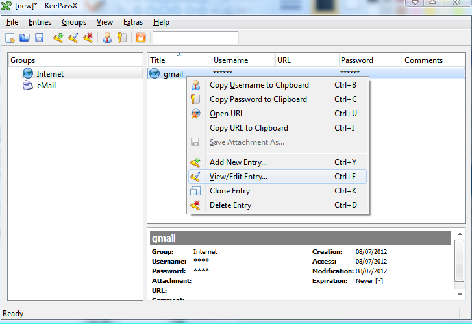472x324 pixels.
Task: Sort entries by Title column header
Action: tap(179, 60)
